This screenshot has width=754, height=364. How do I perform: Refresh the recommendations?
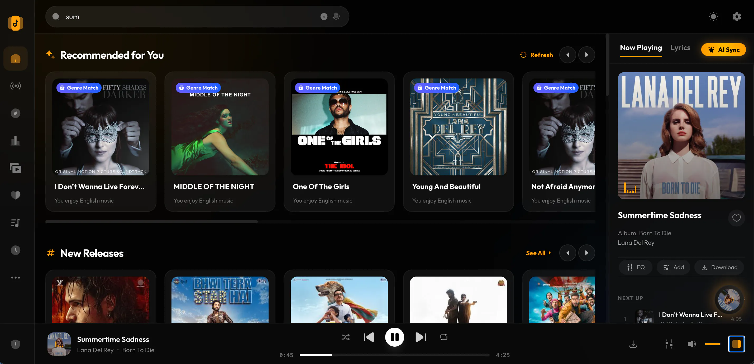click(536, 55)
